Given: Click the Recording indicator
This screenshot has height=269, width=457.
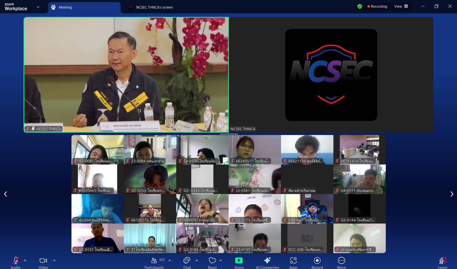Looking at the screenshot, I should [377, 6].
